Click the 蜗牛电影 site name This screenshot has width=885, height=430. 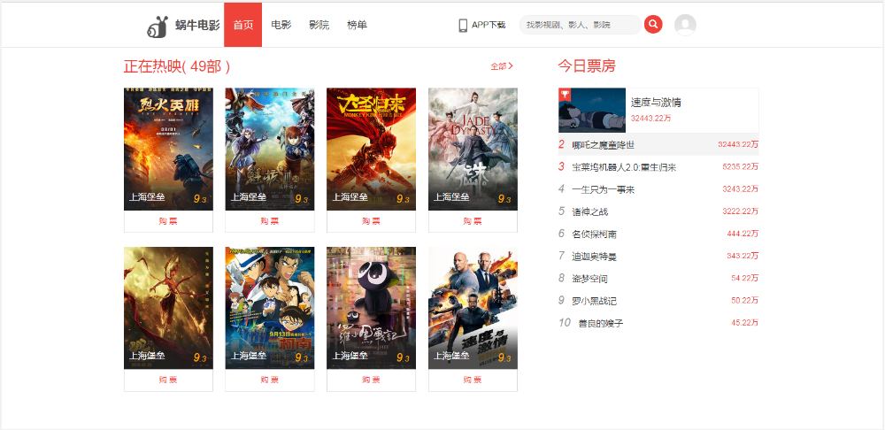point(197,26)
